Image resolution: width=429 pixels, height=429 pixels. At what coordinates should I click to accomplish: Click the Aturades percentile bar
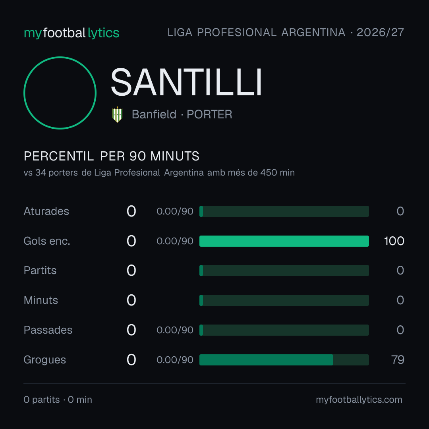284,211
